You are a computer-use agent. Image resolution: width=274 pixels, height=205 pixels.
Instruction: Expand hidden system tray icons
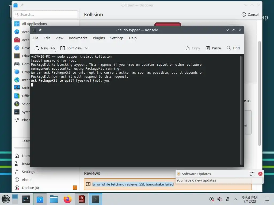(x=235, y=199)
